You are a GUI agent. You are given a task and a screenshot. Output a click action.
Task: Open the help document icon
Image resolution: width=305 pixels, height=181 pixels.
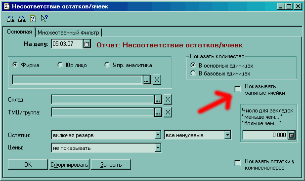33,19
